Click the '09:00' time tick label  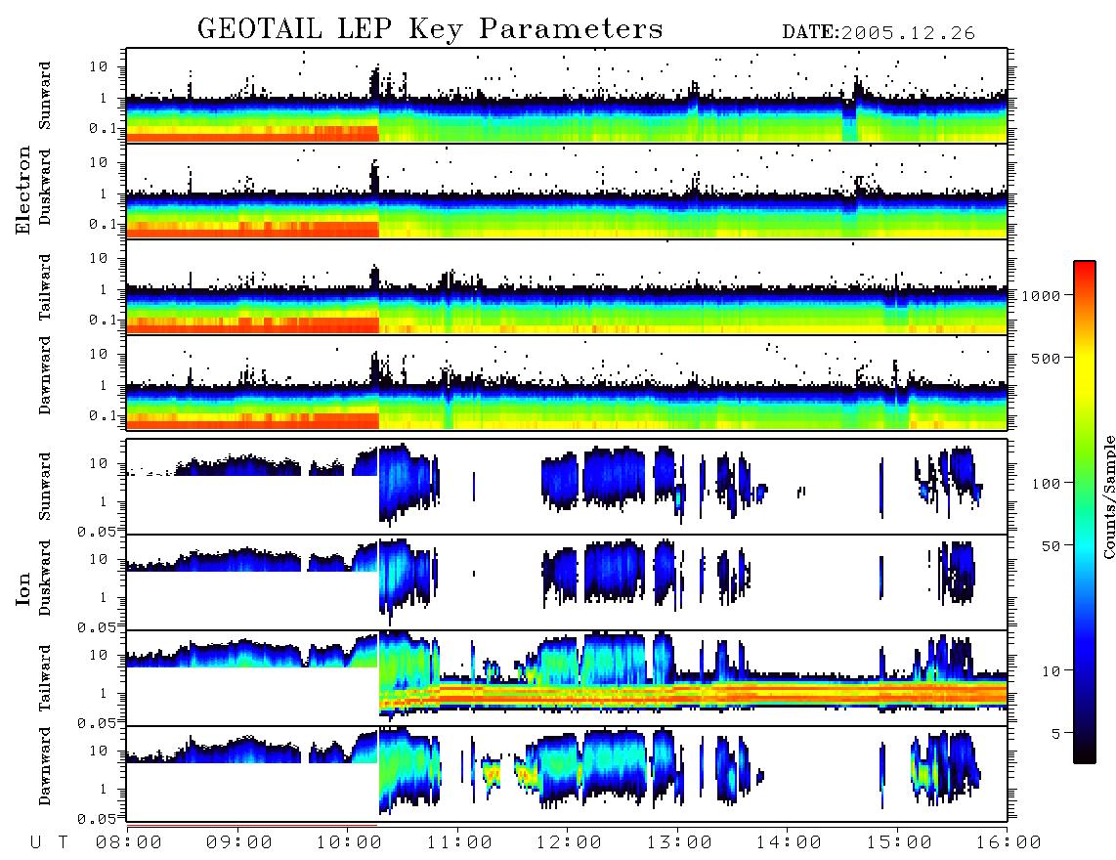pyautogui.click(x=239, y=843)
